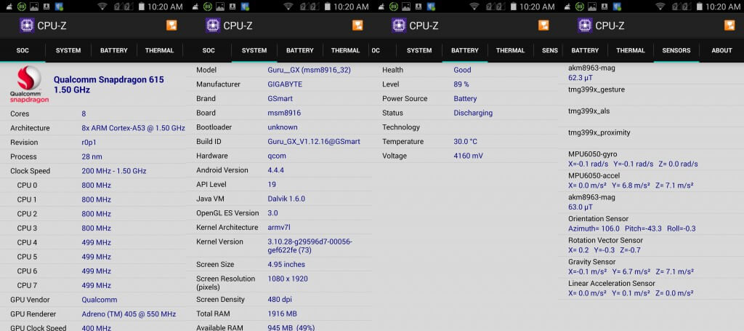Click the tmg399x_proximity sensor row

point(651,137)
